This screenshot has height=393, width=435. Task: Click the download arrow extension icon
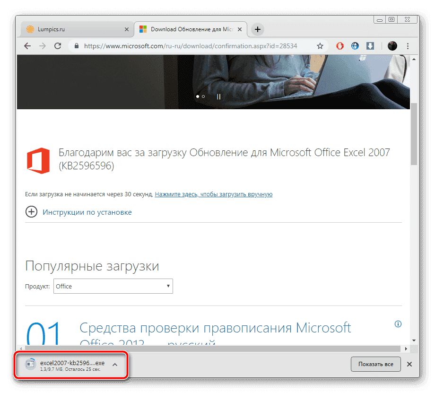pyautogui.click(x=371, y=46)
